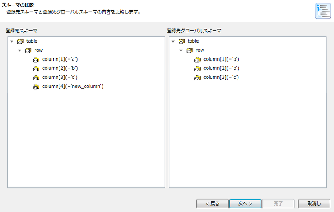Select column[1](='a') in global schema tree
The image size is (334, 212).
pyautogui.click(x=221, y=59)
